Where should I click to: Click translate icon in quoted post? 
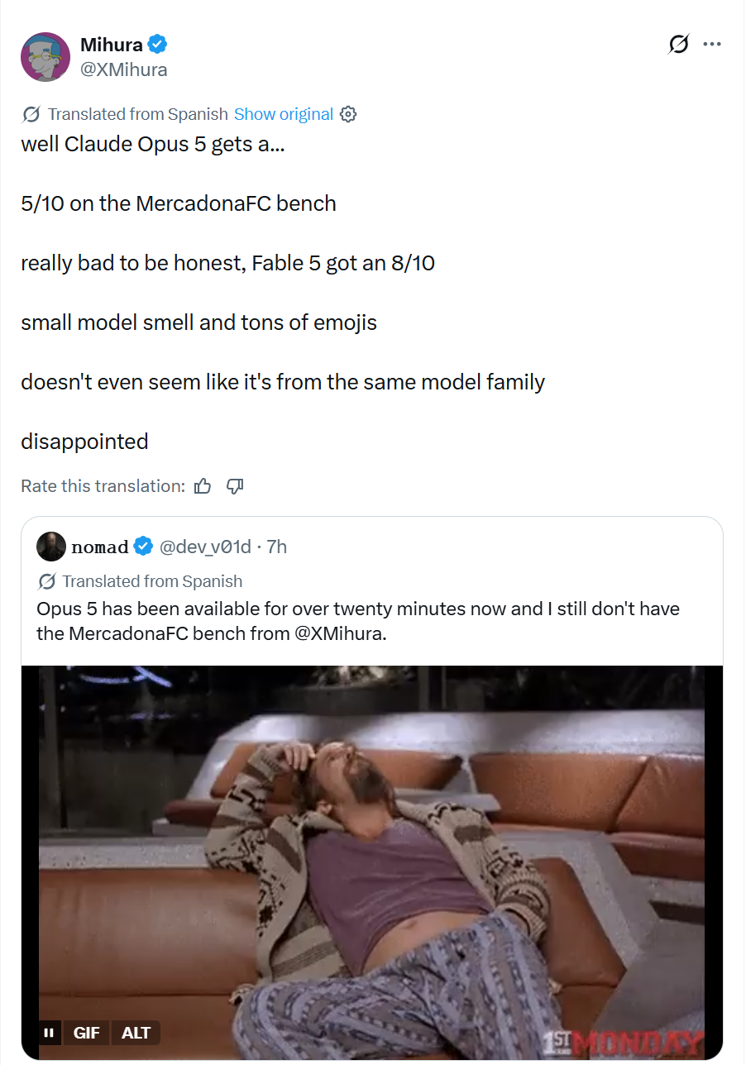47,581
